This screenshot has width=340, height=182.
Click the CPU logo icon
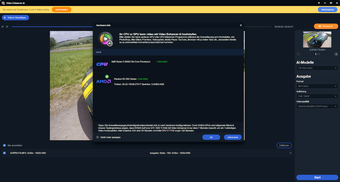pyautogui.click(x=102, y=64)
